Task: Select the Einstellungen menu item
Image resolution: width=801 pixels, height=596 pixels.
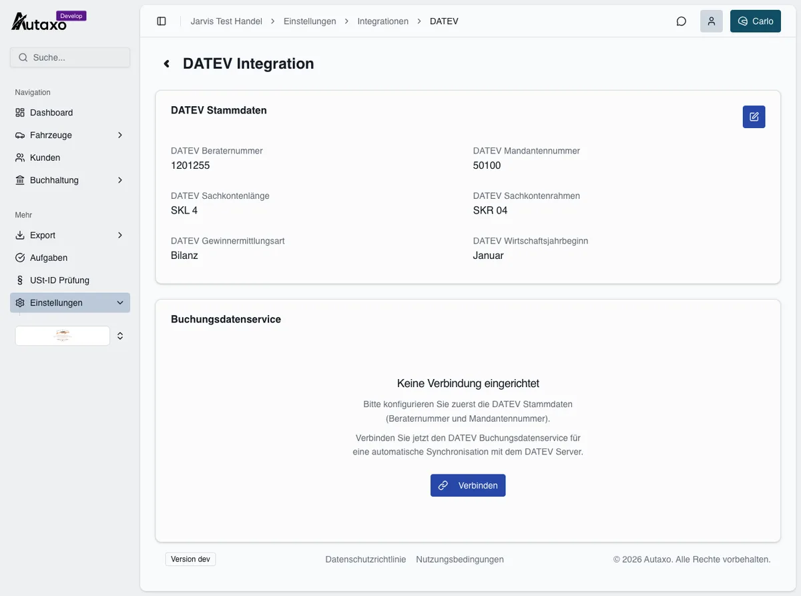Action: coord(70,303)
